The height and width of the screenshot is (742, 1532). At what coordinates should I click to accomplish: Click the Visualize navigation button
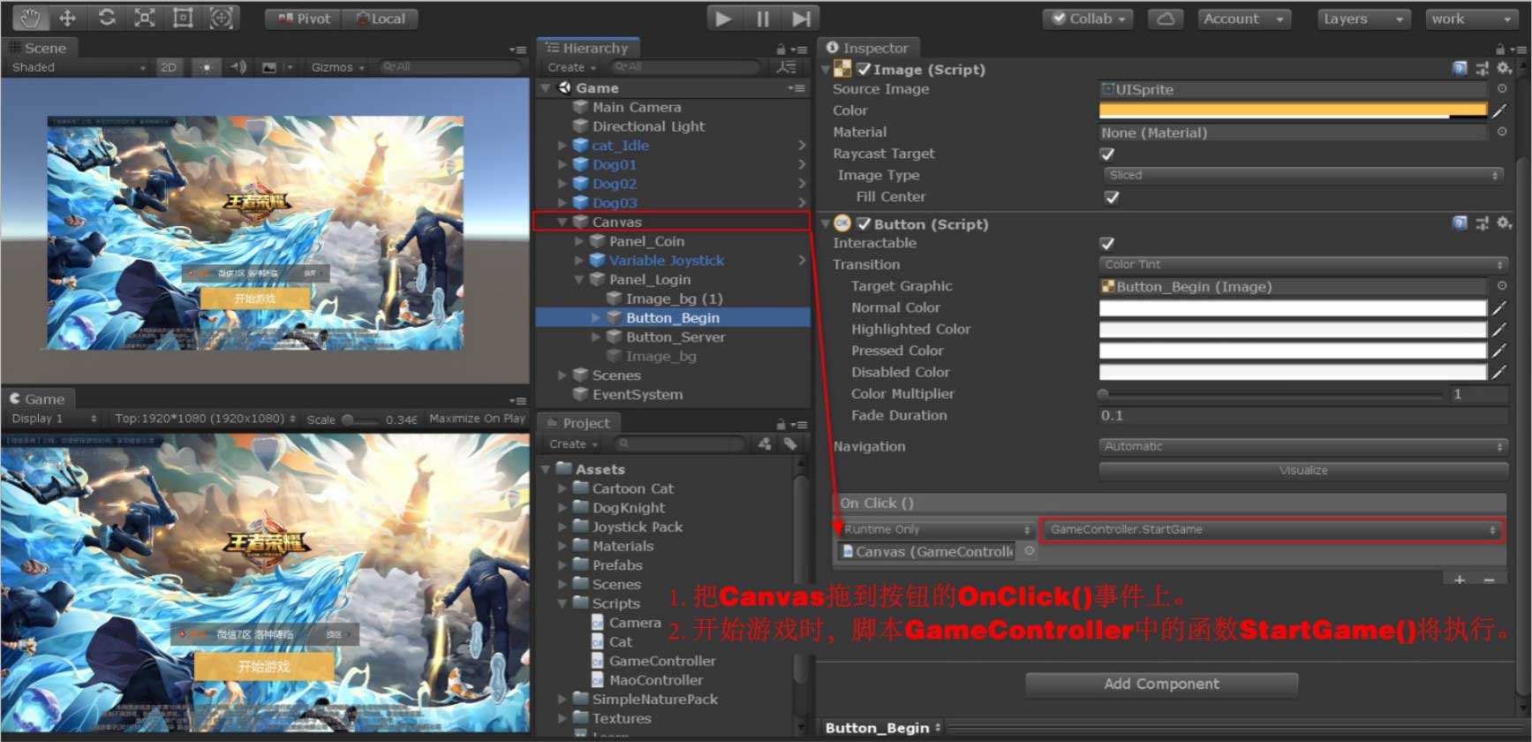pos(1302,471)
